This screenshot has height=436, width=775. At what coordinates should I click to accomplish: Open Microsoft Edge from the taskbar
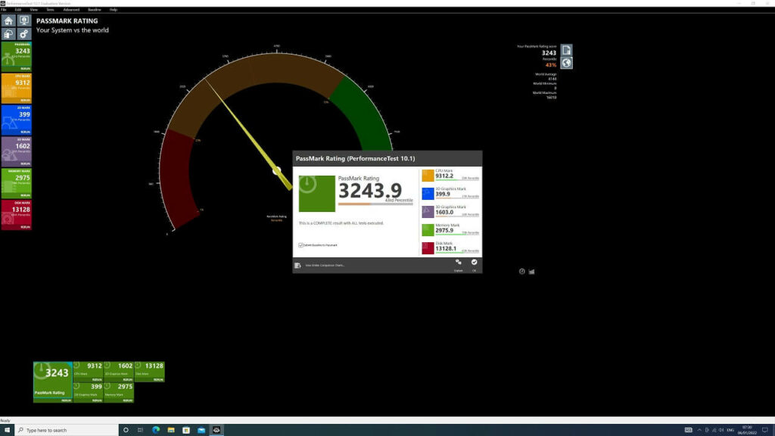[156, 430]
